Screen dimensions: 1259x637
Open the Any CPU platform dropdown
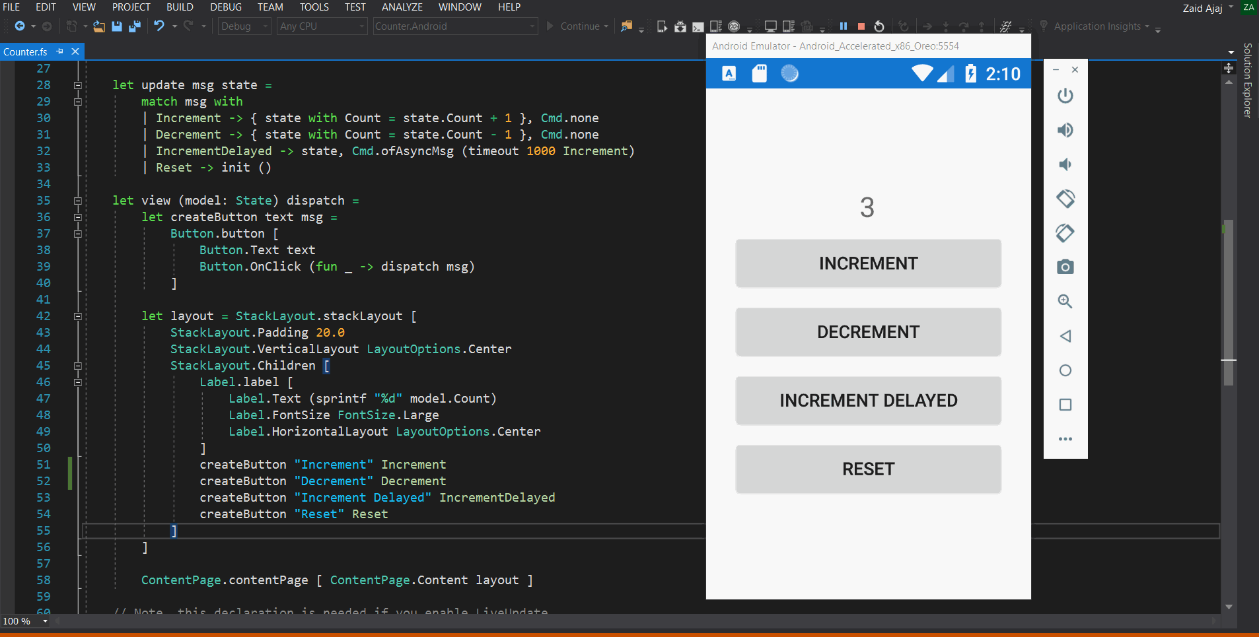tap(322, 26)
